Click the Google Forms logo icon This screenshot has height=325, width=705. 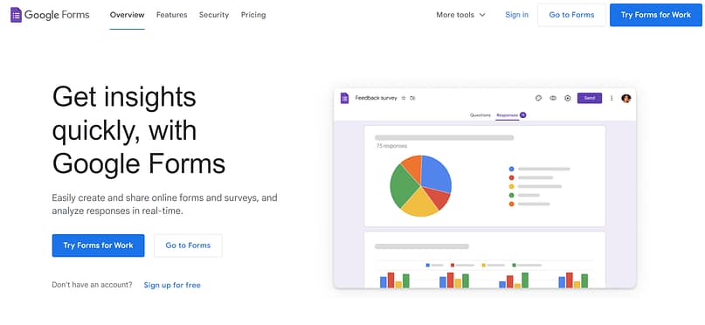[17, 15]
